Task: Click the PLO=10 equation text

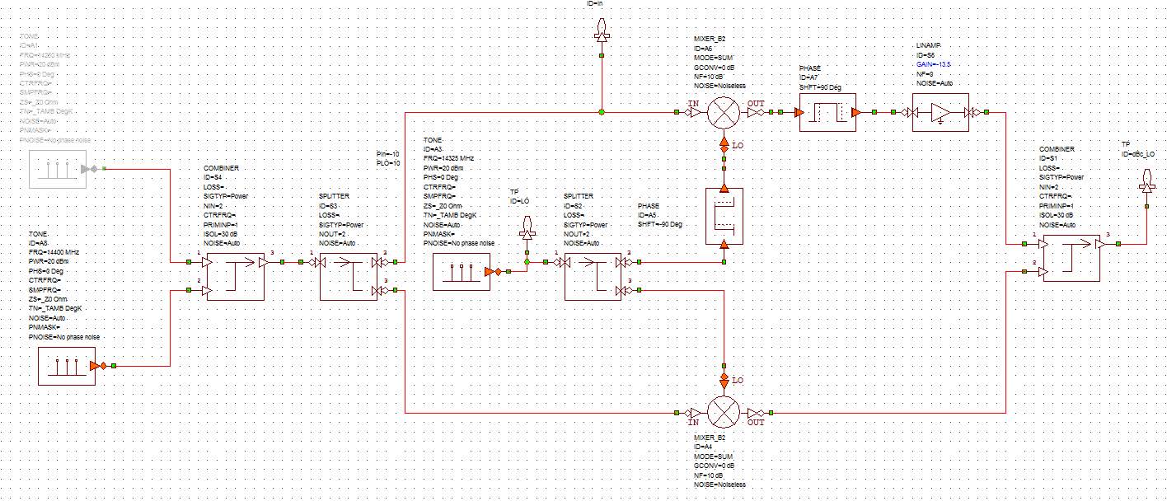Action: point(388,163)
